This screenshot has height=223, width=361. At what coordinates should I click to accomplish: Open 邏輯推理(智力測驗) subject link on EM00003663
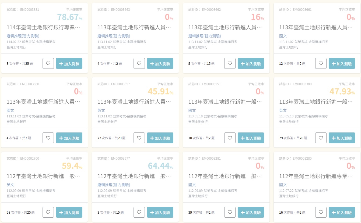point(114,36)
